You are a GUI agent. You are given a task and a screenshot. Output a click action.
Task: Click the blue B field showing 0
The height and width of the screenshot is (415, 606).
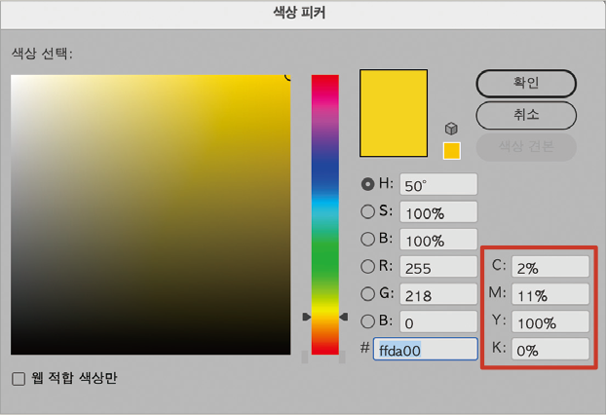pos(438,321)
